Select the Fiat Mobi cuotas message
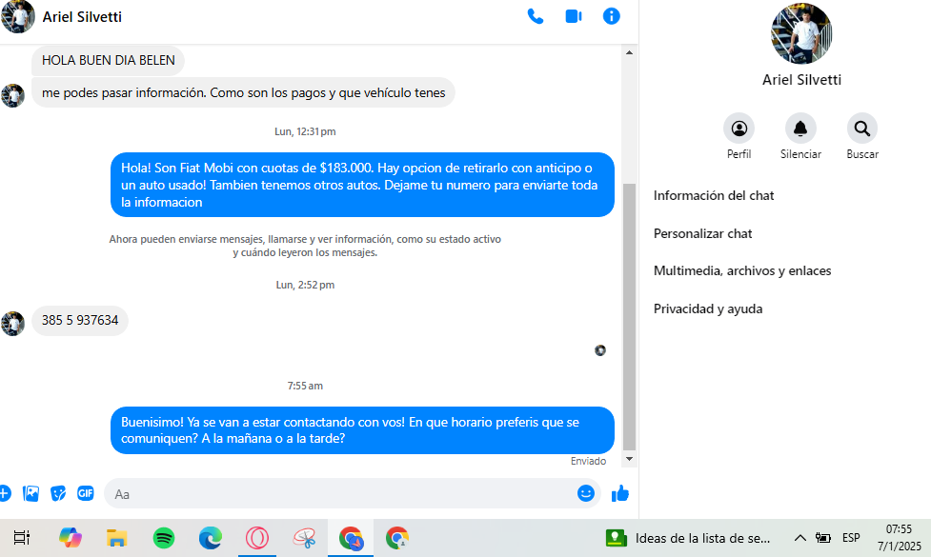 pyautogui.click(x=362, y=185)
